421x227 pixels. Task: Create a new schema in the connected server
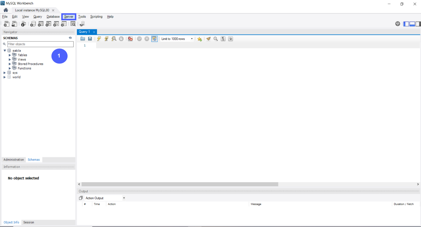coord(33,24)
